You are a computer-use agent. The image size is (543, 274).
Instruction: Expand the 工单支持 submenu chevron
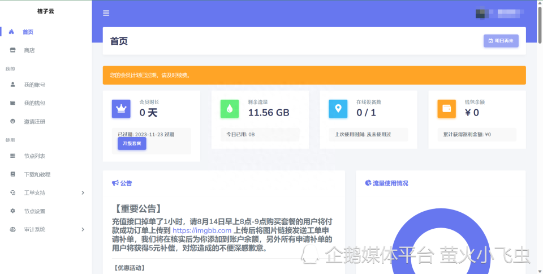83,193
